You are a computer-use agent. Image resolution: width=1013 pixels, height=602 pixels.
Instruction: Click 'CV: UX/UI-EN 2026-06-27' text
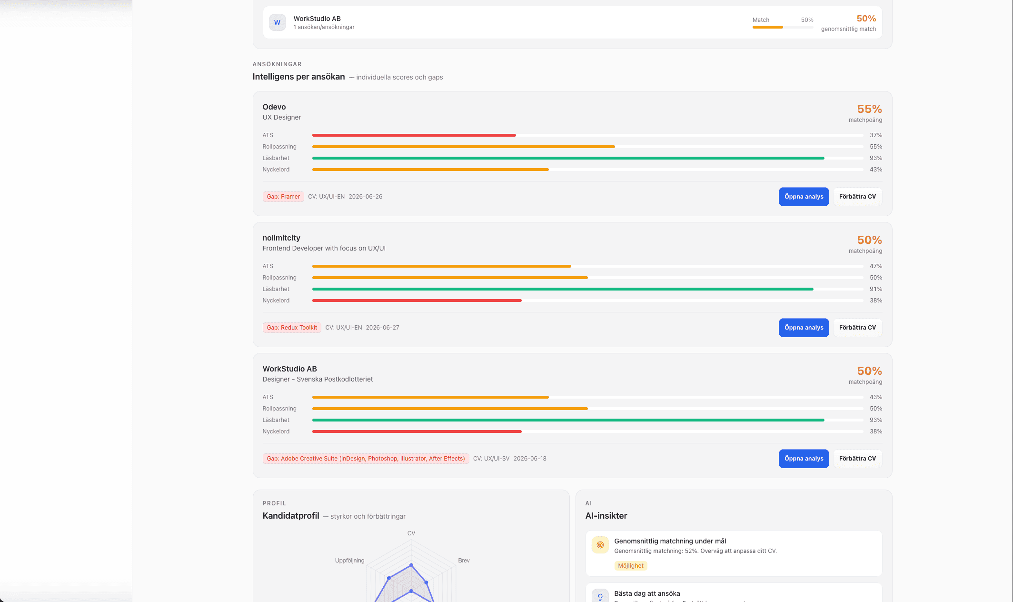[362, 328]
